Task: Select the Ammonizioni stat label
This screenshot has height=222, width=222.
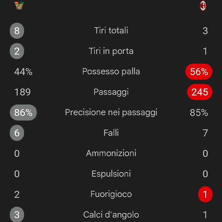Action: [111, 153]
